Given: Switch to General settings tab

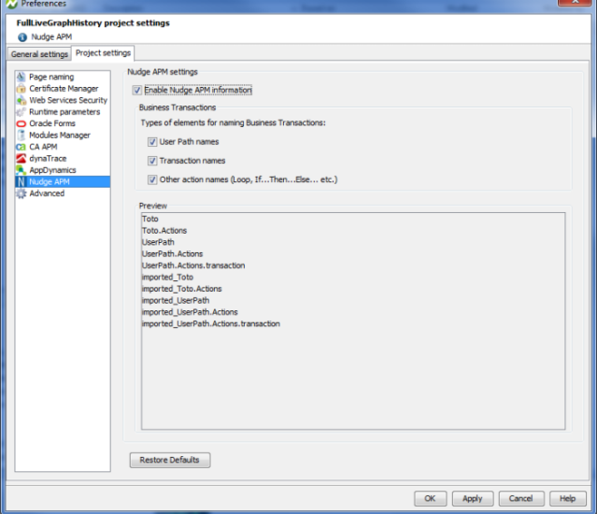Looking at the screenshot, I should pyautogui.click(x=39, y=54).
